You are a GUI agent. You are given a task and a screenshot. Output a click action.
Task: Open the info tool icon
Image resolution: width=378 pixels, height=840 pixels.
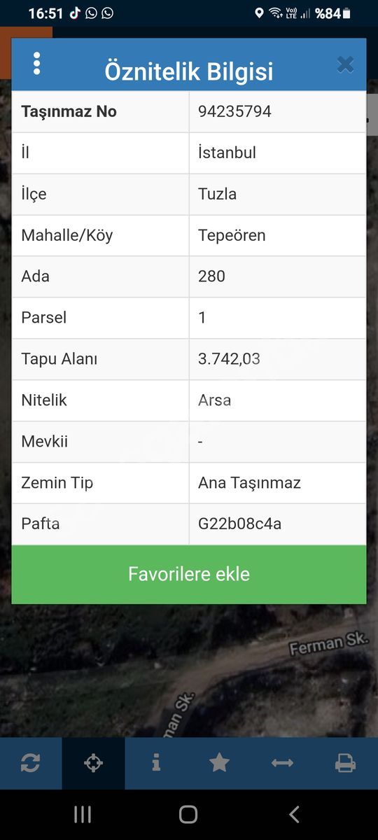156,763
